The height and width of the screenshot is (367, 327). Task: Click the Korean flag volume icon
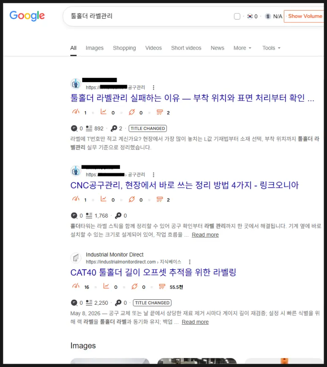250,16
